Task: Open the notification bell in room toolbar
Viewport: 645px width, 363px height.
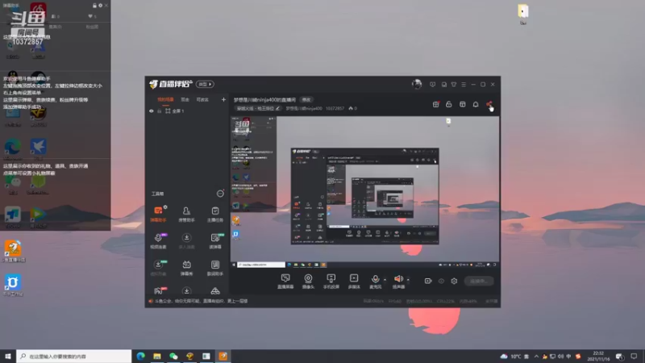Action: tap(476, 105)
